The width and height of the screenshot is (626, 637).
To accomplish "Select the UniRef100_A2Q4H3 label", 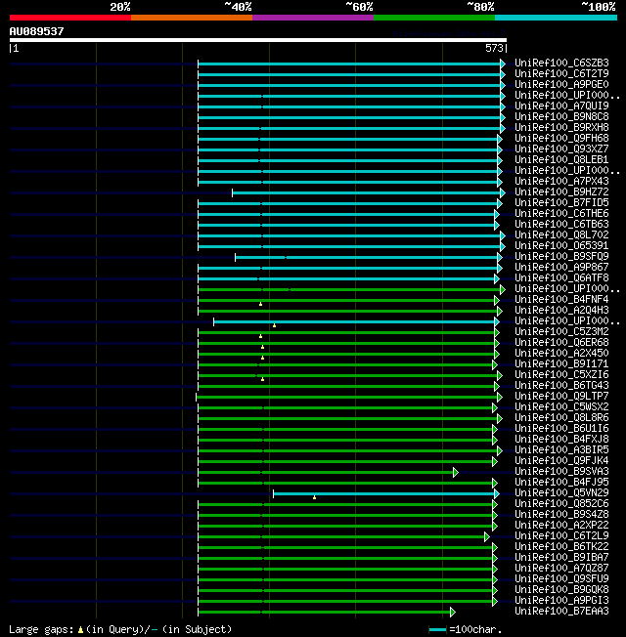I will (561, 310).
